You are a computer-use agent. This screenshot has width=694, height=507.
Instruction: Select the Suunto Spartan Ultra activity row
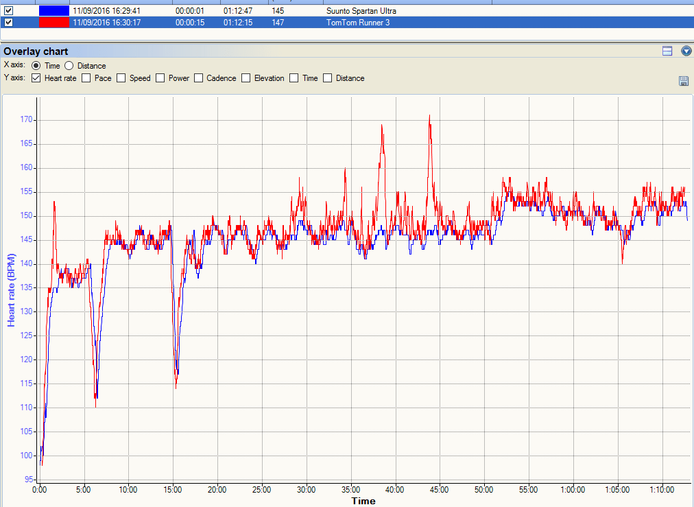click(x=361, y=11)
